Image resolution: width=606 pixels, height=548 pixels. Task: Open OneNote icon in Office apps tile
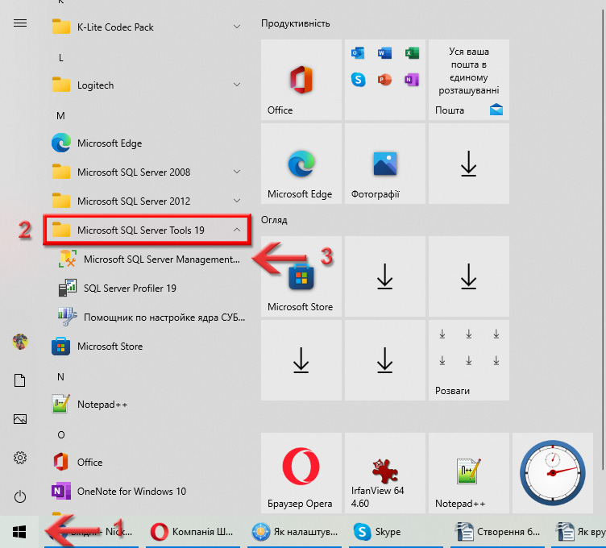point(412,80)
